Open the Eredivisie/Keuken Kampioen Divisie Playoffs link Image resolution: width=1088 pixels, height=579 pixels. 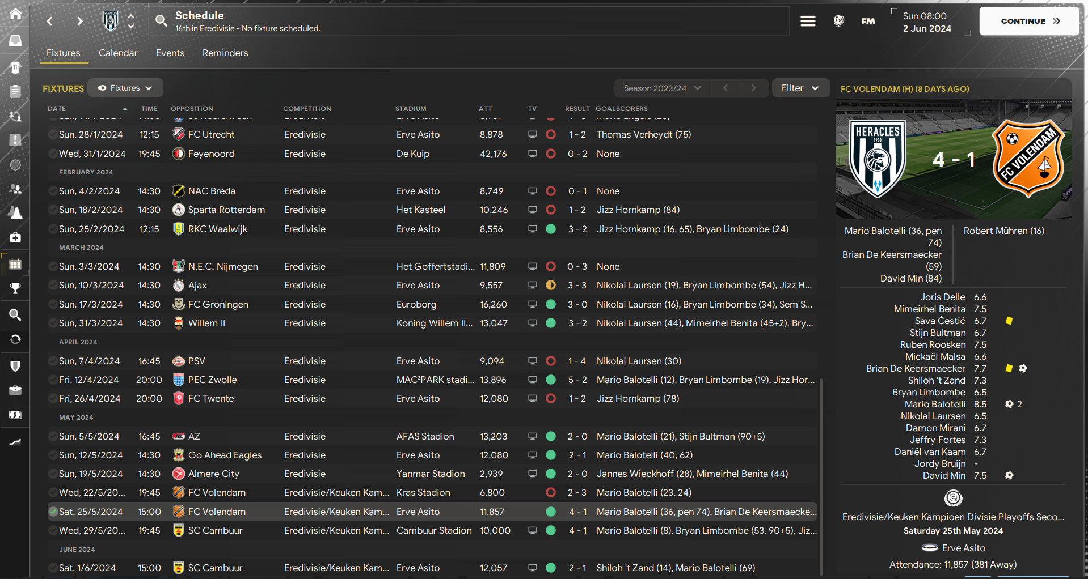(x=953, y=517)
